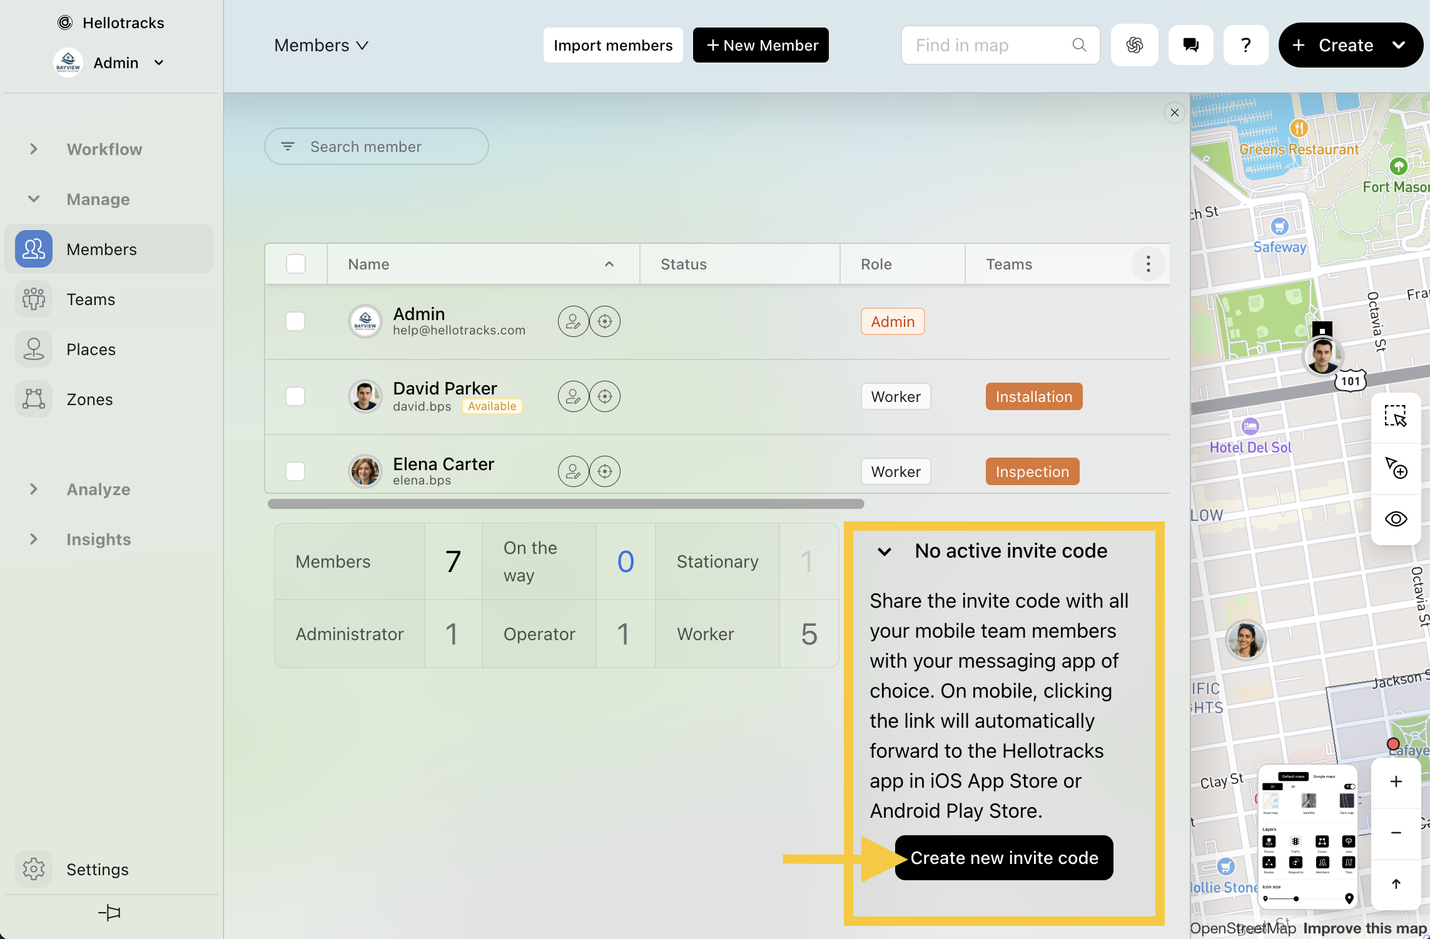Locate David Parker on map icon
1430x939 pixels.
click(605, 396)
